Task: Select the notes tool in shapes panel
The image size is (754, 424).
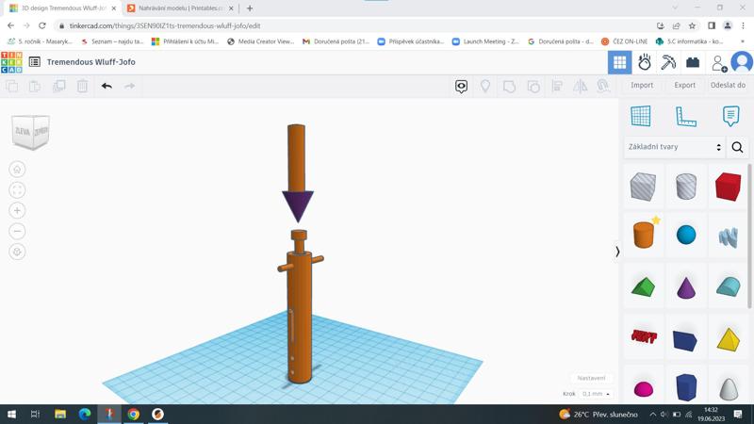Action: click(x=730, y=116)
